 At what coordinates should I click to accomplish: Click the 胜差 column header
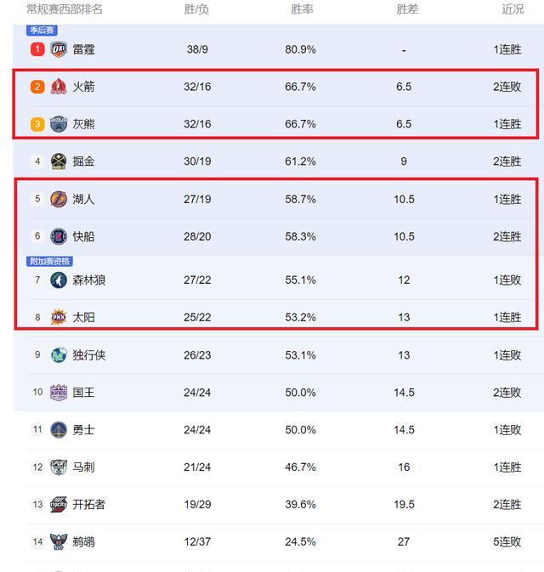407,9
